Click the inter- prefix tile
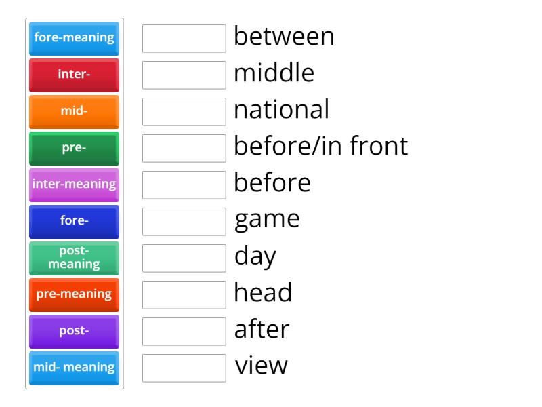 point(73,75)
